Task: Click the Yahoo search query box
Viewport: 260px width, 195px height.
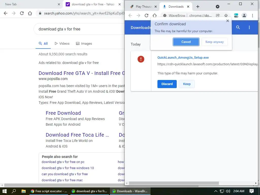Action: pos(79,29)
